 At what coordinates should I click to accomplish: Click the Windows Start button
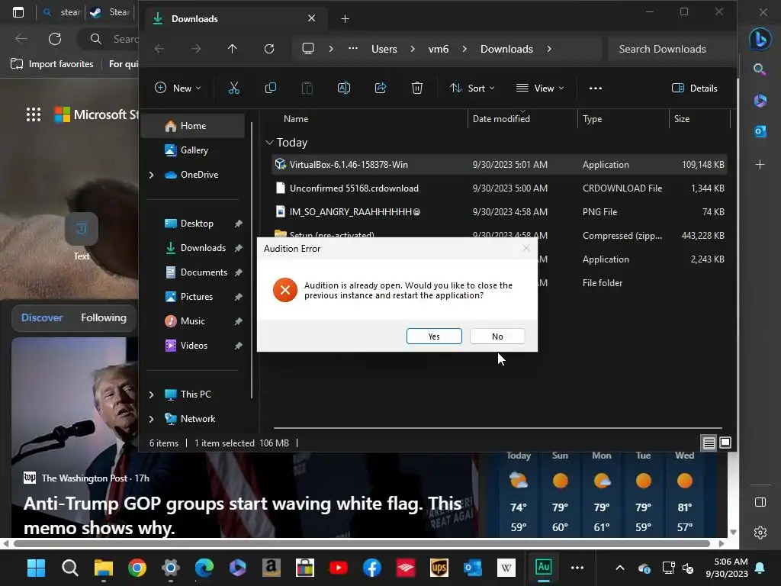[36, 568]
